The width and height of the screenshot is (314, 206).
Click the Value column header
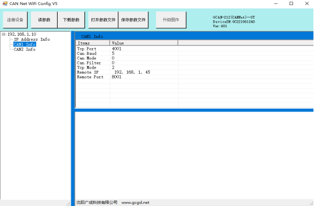144,43
